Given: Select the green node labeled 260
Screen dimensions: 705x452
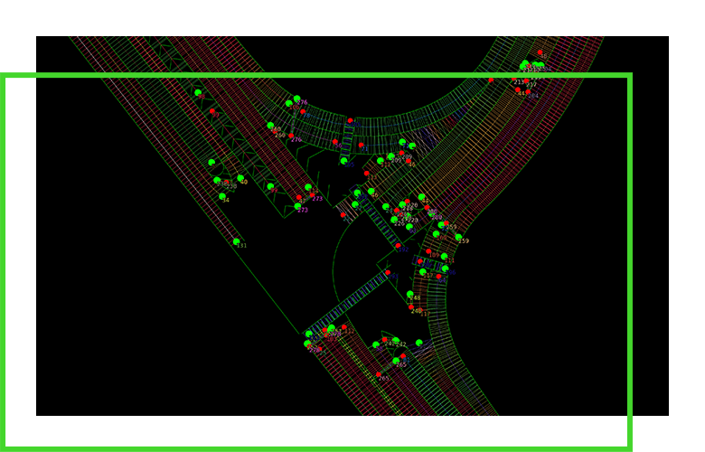Looking at the screenshot, I should pyautogui.click(x=270, y=126).
